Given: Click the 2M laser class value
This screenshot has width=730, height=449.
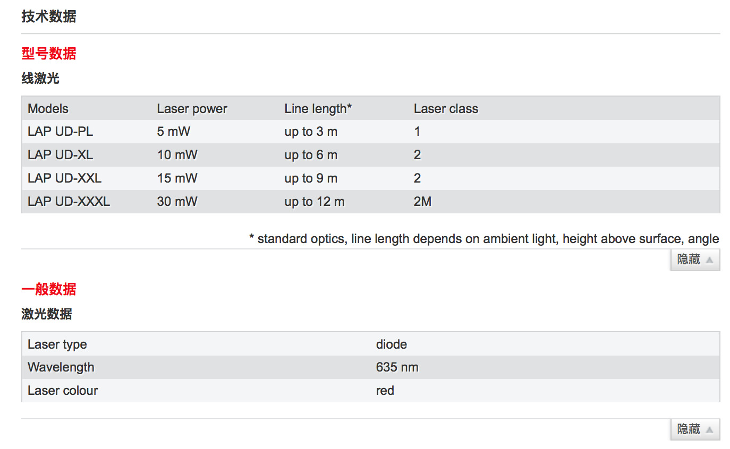Looking at the screenshot, I should tap(422, 202).
